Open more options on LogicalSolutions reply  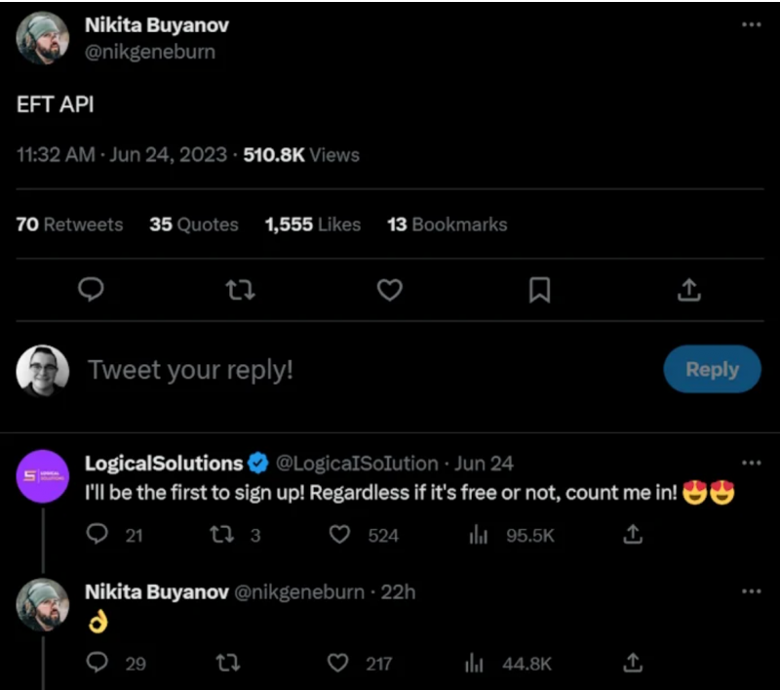click(x=751, y=463)
